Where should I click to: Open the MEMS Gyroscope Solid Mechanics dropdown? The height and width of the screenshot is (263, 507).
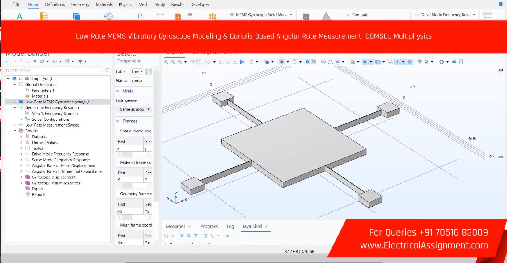(x=261, y=15)
